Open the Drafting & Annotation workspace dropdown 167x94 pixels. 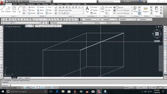[x=40, y=1]
